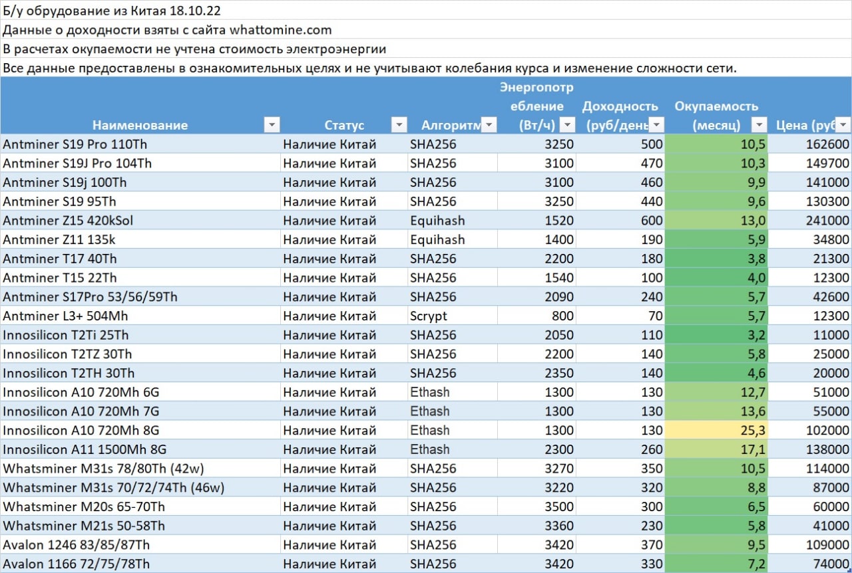Click the 'Whatsminer M20s 65-70Th' cell
This screenshot has width=852, height=573.
click(x=140, y=507)
